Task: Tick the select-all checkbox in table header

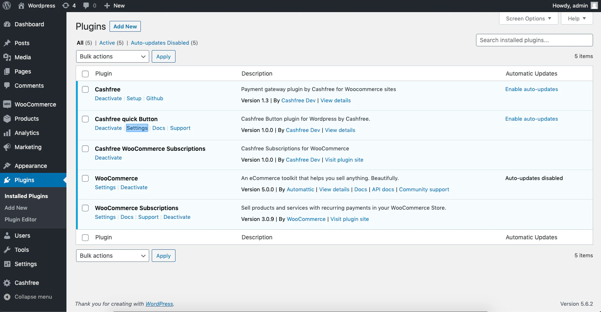Action: (x=85, y=74)
